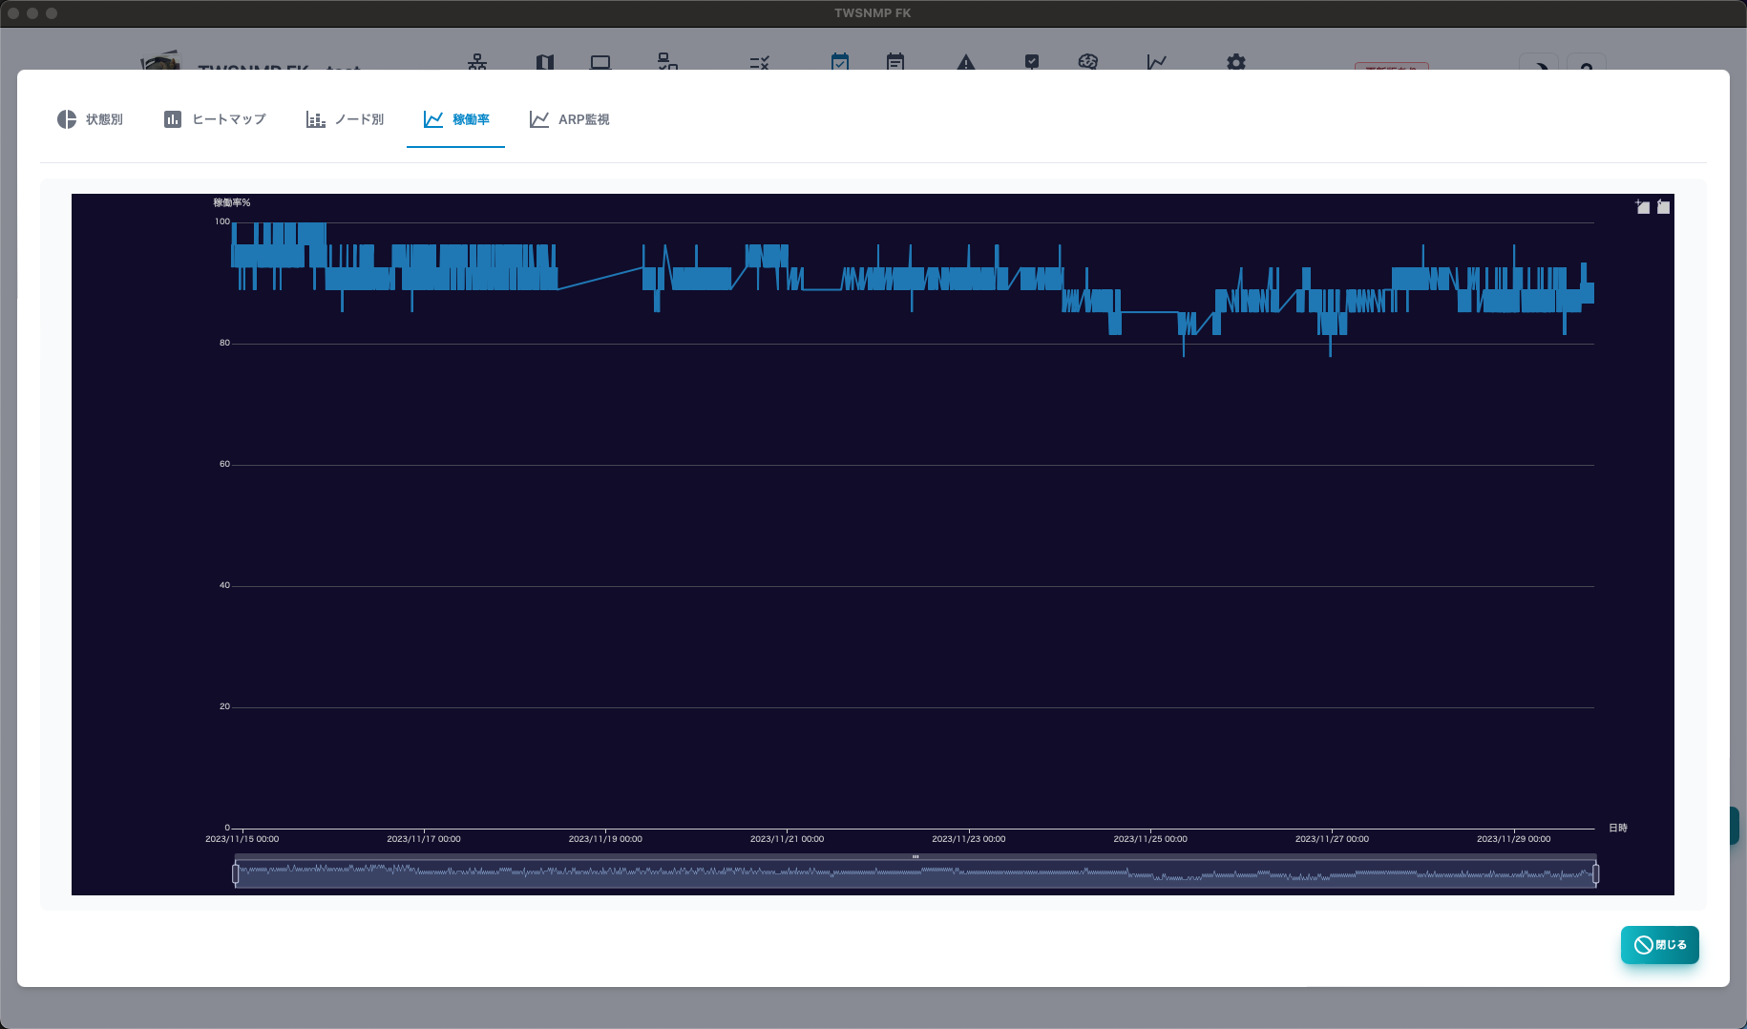Click the line chart icon in toolbar

coord(1157,62)
